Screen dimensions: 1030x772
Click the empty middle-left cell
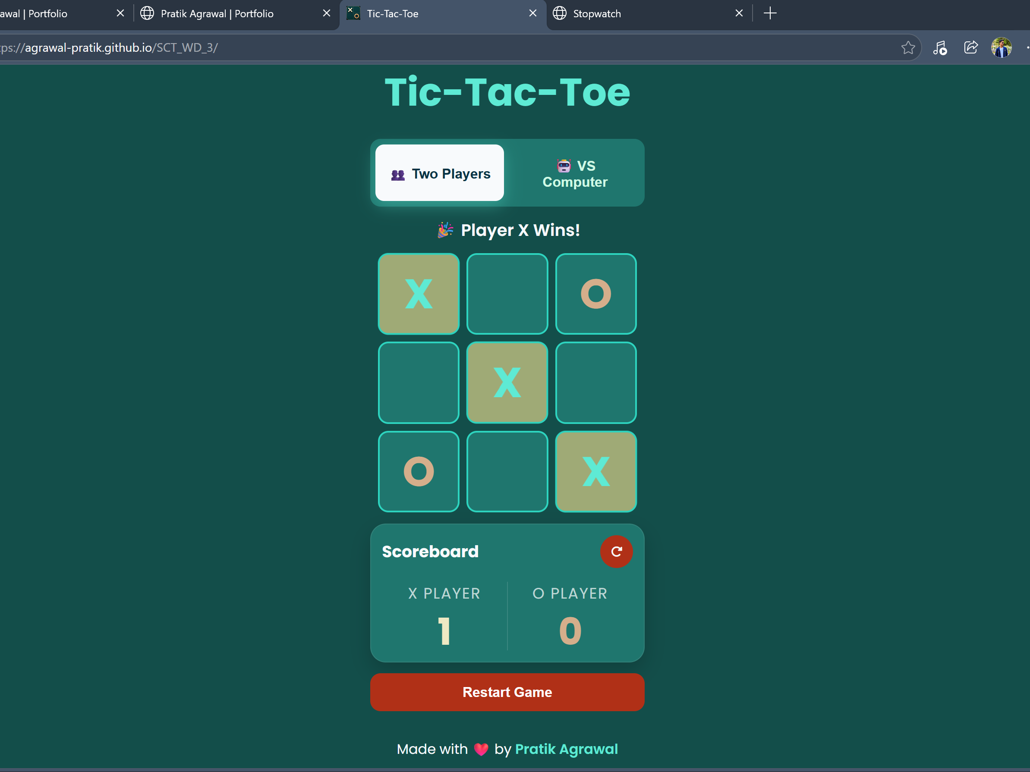[419, 383]
